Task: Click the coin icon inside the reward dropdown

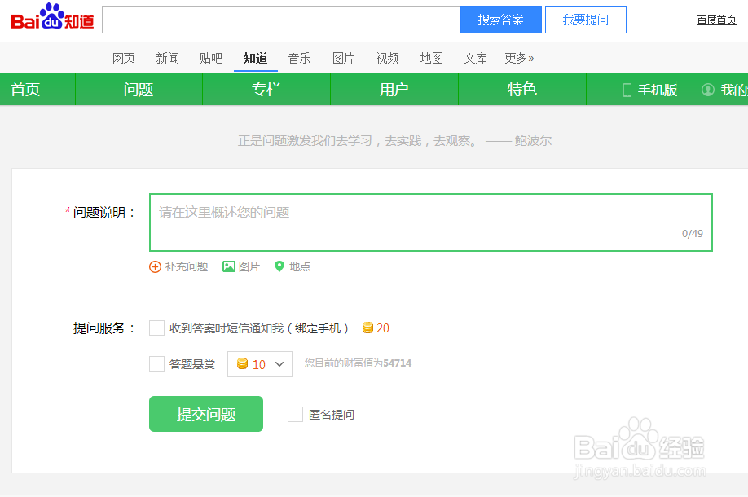Action: click(243, 364)
